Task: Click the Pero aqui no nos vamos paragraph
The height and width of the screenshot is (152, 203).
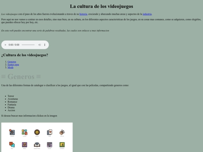Action: pos(101,21)
